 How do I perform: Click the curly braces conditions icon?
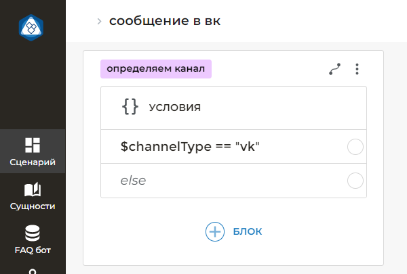click(130, 107)
